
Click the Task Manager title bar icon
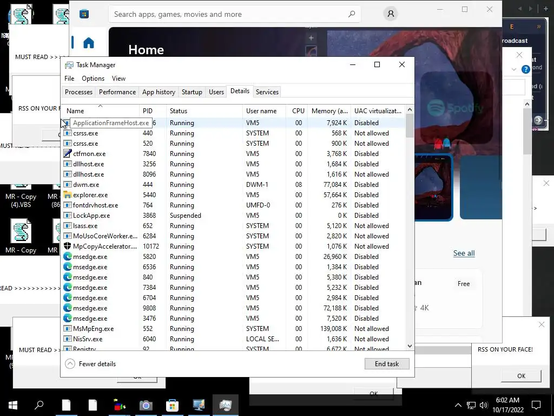coord(69,65)
